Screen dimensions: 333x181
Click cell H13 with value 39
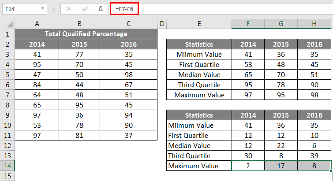coord(314,156)
